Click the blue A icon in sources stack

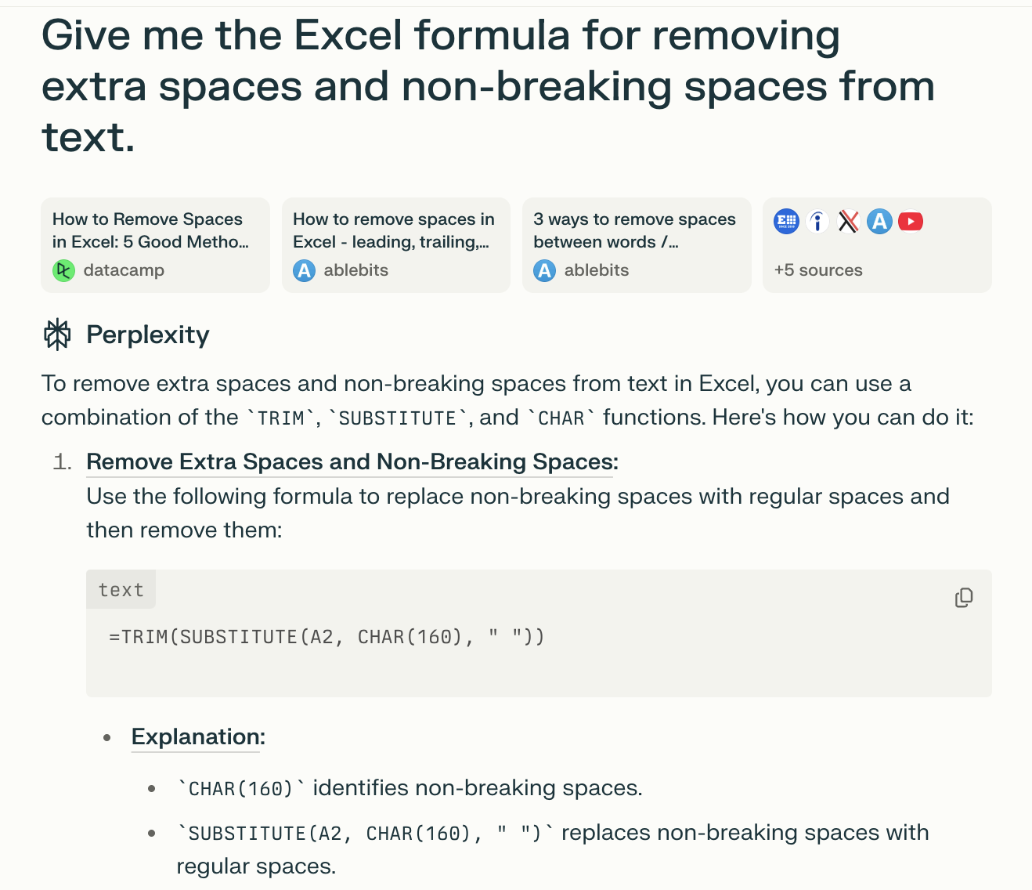pos(879,222)
